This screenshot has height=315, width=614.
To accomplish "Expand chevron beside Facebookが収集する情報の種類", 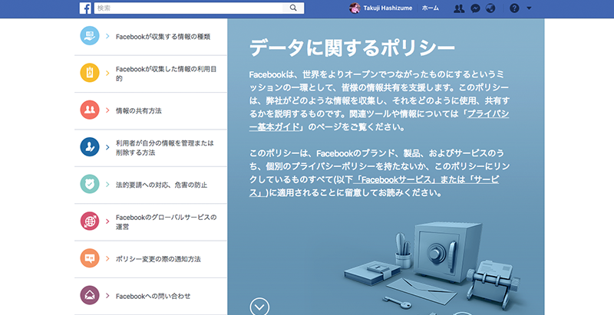I will (107, 36).
